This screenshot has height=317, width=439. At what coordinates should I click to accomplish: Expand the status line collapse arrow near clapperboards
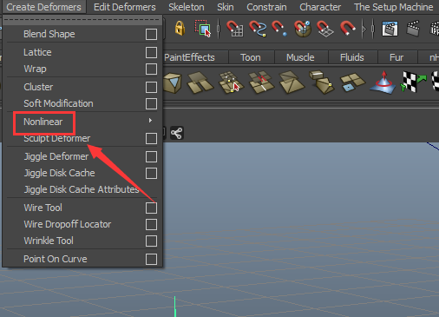click(x=364, y=29)
